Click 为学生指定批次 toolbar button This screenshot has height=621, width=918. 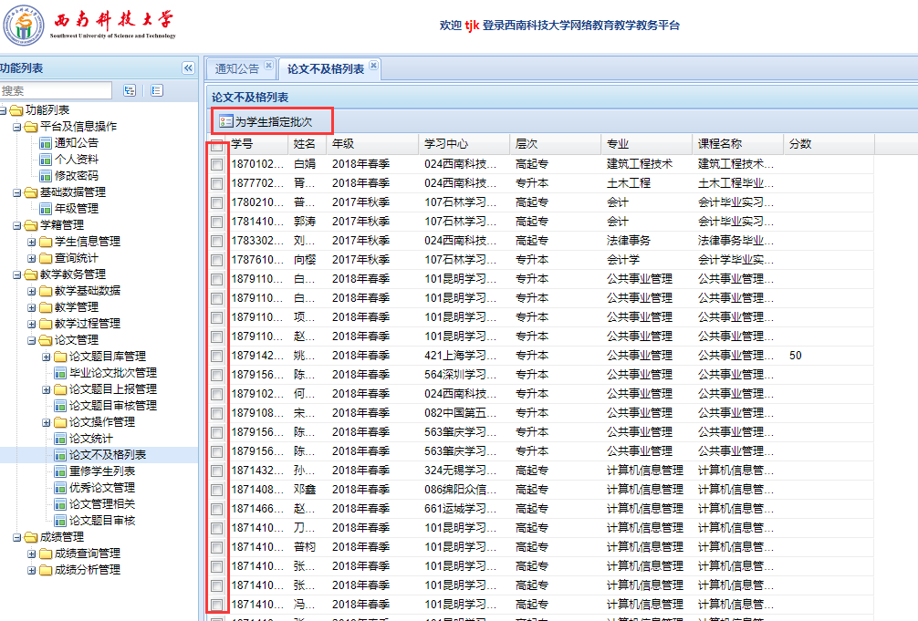266,120
